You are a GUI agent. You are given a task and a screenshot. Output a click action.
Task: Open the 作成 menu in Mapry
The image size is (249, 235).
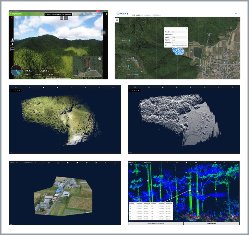tap(133, 15)
